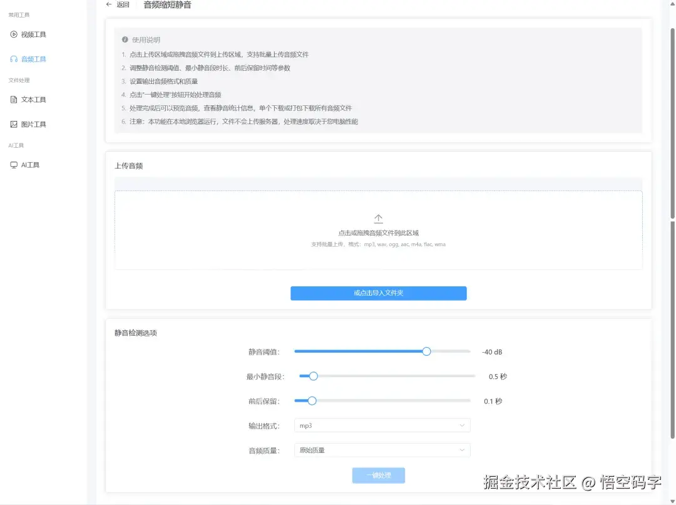This screenshot has height=505, width=676.
Task: Click the upload arrow inside the drop zone
Action: (378, 217)
